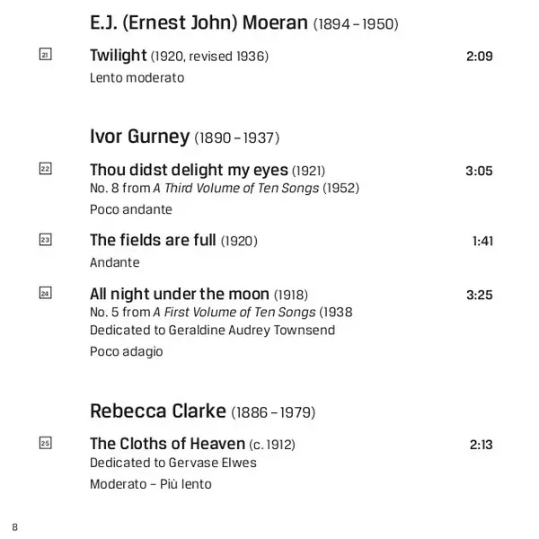This screenshot has width=539, height=539.
Task: Click the track 24 number box
Action: (46, 293)
